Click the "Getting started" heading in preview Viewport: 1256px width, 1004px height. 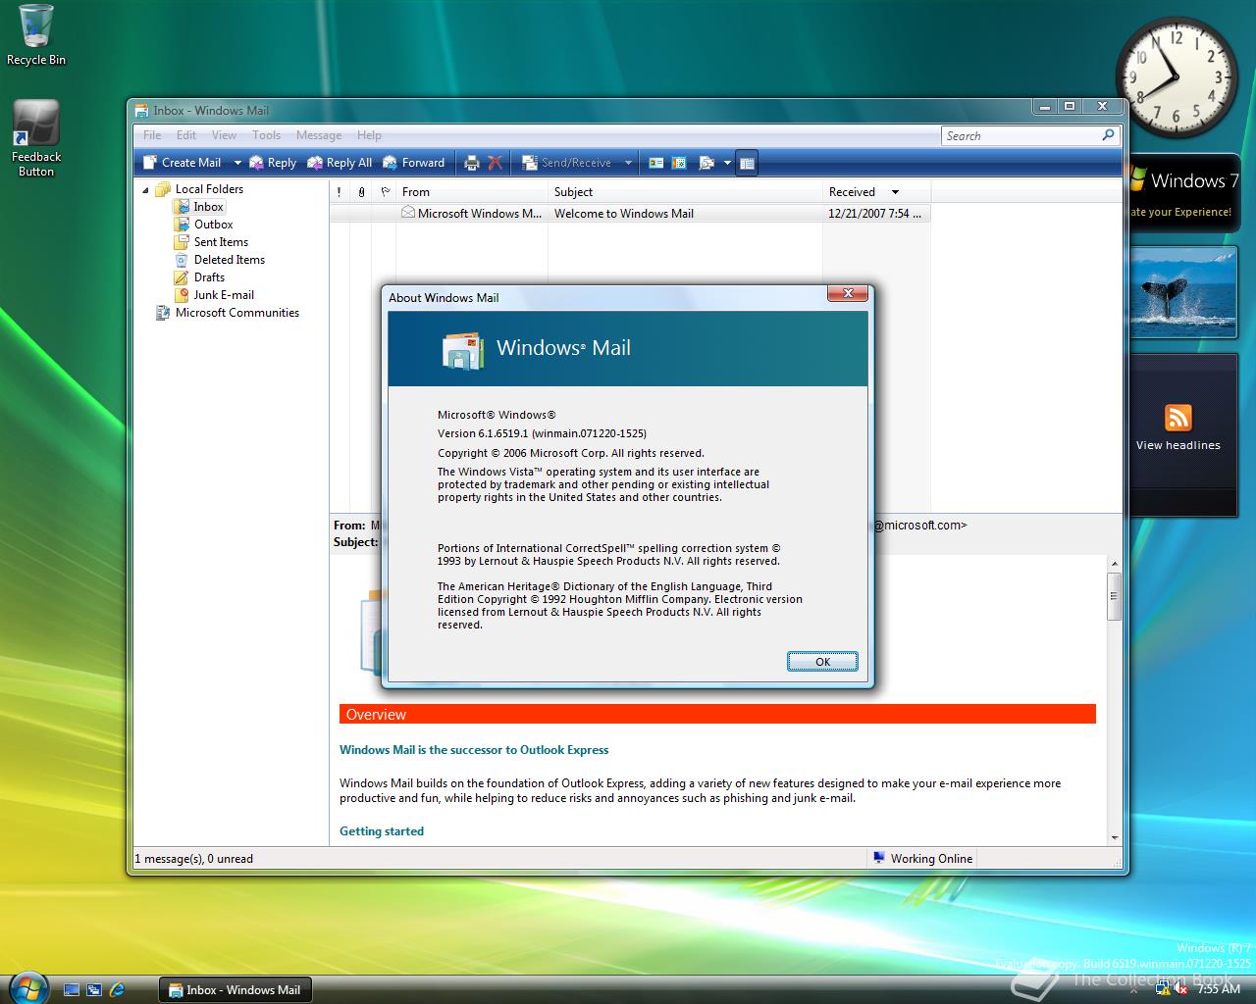(x=382, y=831)
